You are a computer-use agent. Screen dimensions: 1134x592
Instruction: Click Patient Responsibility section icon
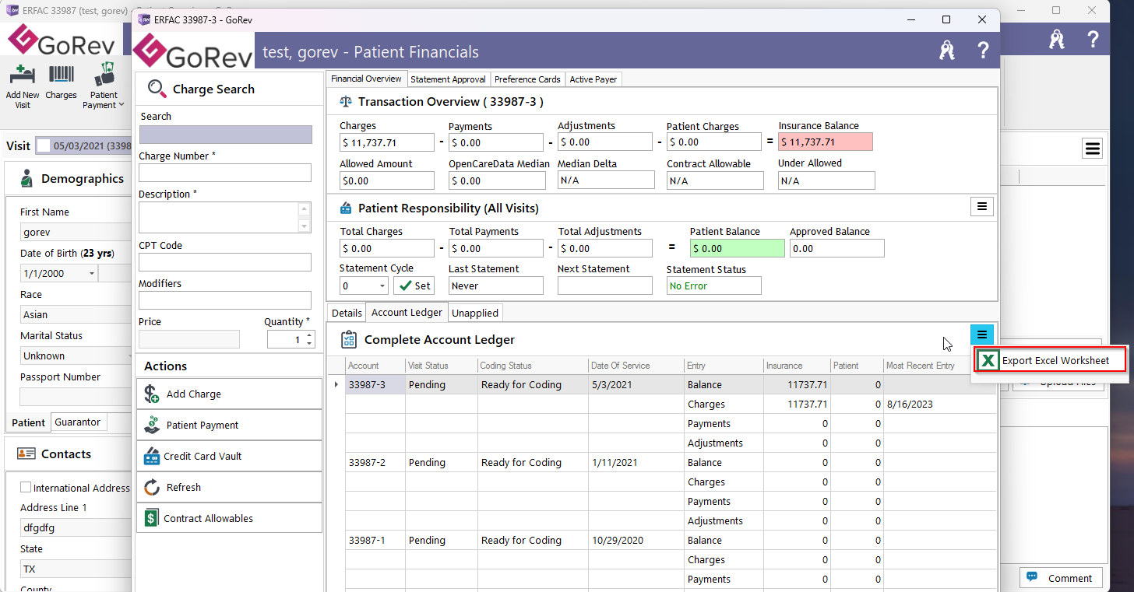[x=347, y=208]
